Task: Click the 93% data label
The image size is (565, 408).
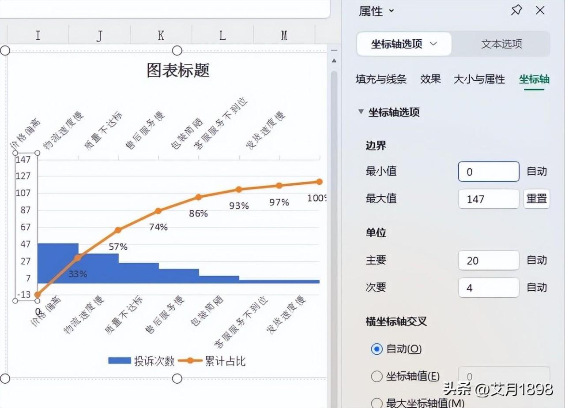Action: point(239,206)
